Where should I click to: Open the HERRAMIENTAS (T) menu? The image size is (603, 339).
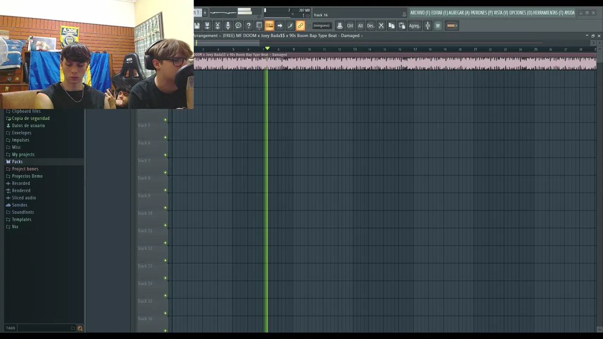(548, 13)
